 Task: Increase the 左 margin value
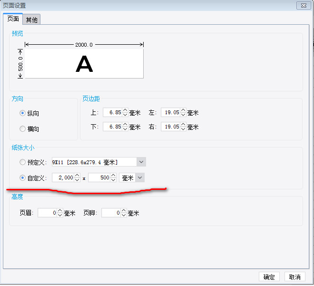pos(183,110)
